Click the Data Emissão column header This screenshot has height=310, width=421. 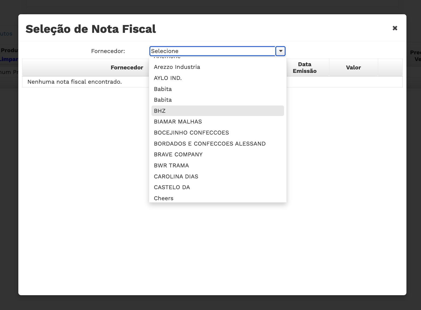click(x=305, y=68)
